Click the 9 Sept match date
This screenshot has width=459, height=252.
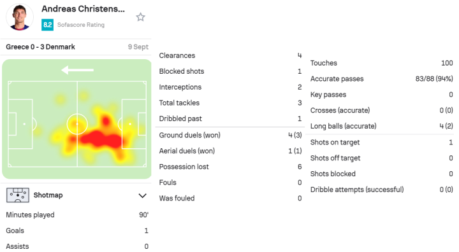138,47
